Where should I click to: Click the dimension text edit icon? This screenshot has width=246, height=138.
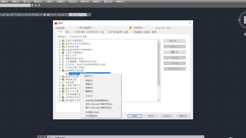[63, 15]
